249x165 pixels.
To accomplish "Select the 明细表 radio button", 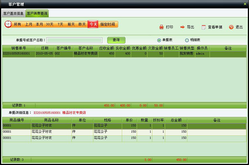I will point(187,40).
